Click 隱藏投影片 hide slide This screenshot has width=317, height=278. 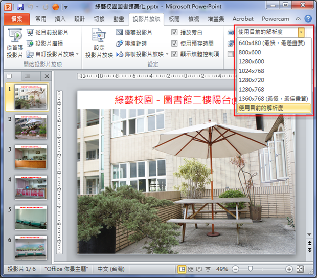coord(134,32)
